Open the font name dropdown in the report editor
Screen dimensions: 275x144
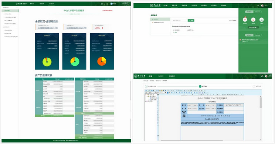(162, 93)
